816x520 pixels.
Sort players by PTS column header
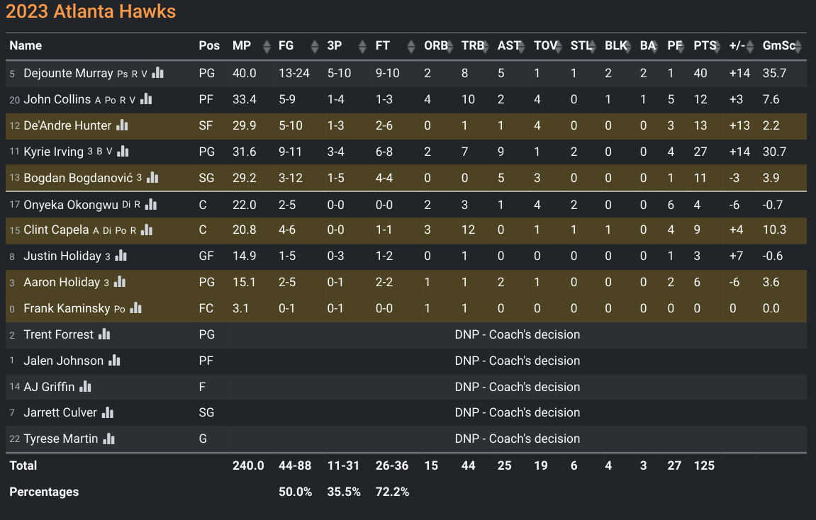coord(705,46)
